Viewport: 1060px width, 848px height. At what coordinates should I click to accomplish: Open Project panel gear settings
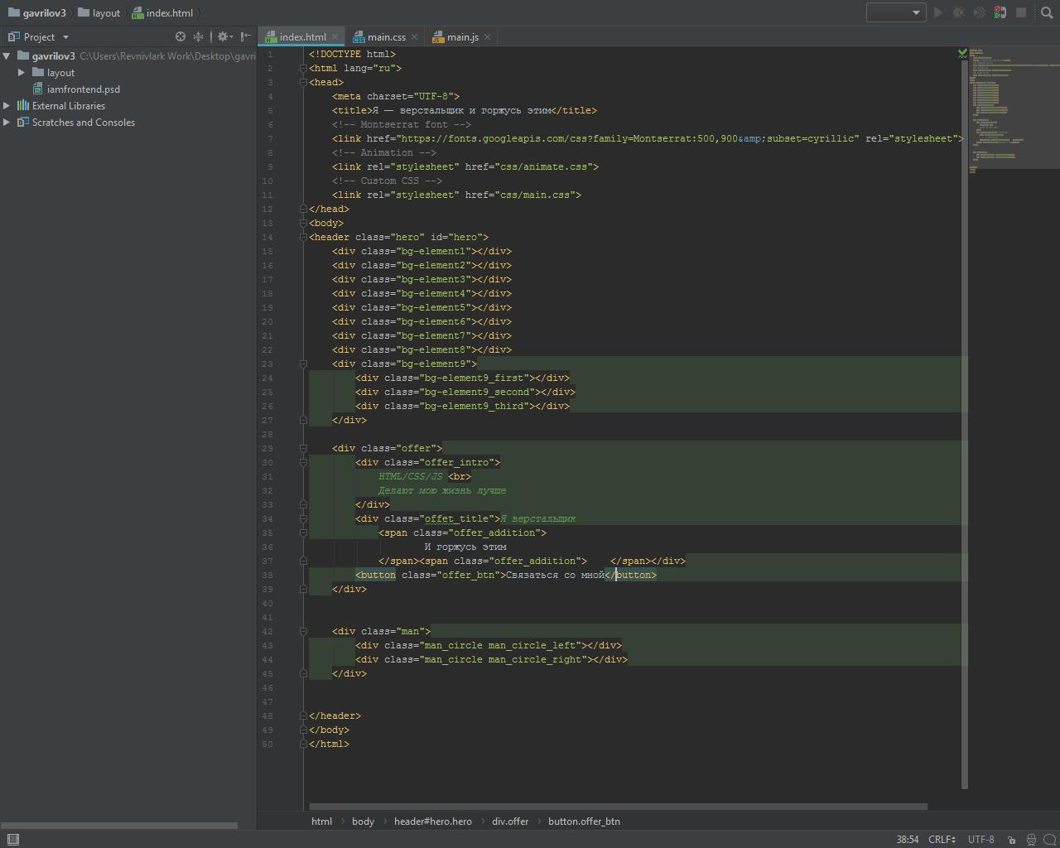click(224, 36)
